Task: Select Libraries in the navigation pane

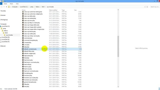Action: (3, 15)
